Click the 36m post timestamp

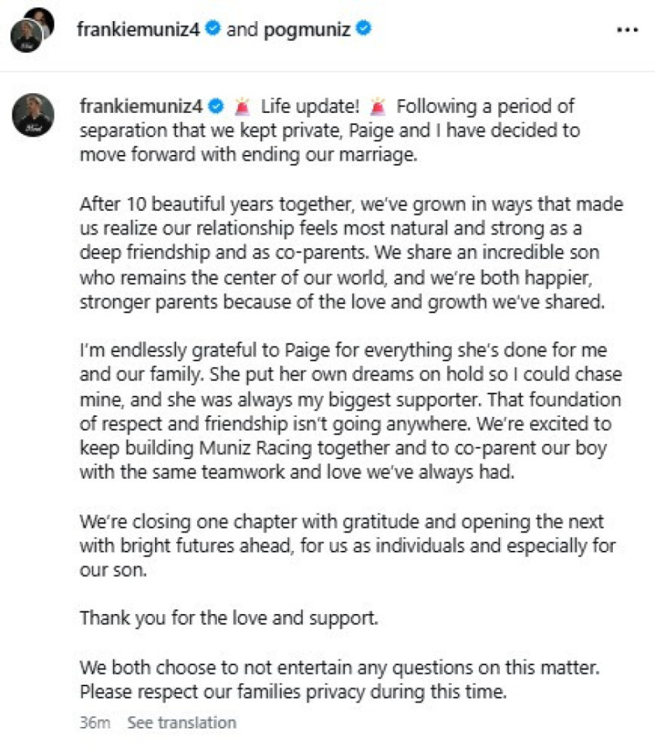click(x=95, y=723)
